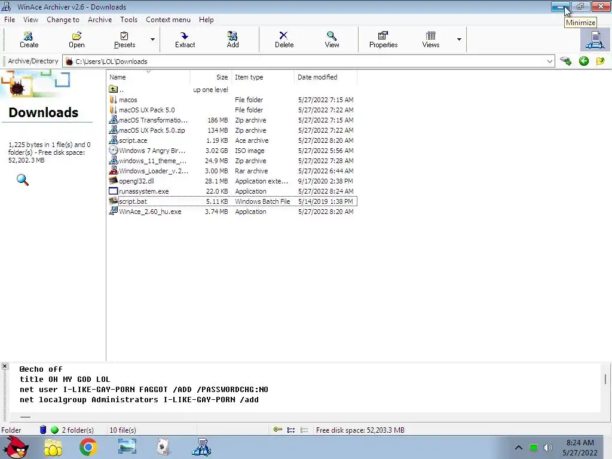
Task: Expand the Presets dropdown arrow
Action: (152, 39)
